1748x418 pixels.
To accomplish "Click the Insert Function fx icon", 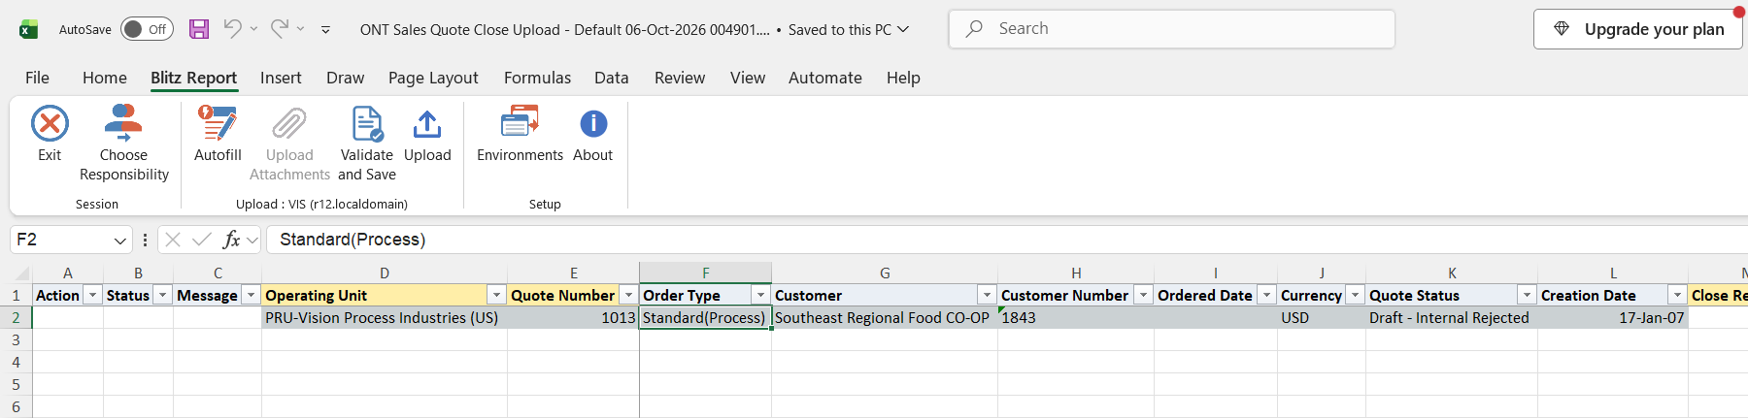I will pos(231,240).
